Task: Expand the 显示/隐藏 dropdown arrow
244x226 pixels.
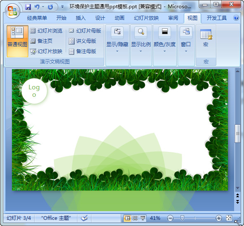Action: point(117,51)
